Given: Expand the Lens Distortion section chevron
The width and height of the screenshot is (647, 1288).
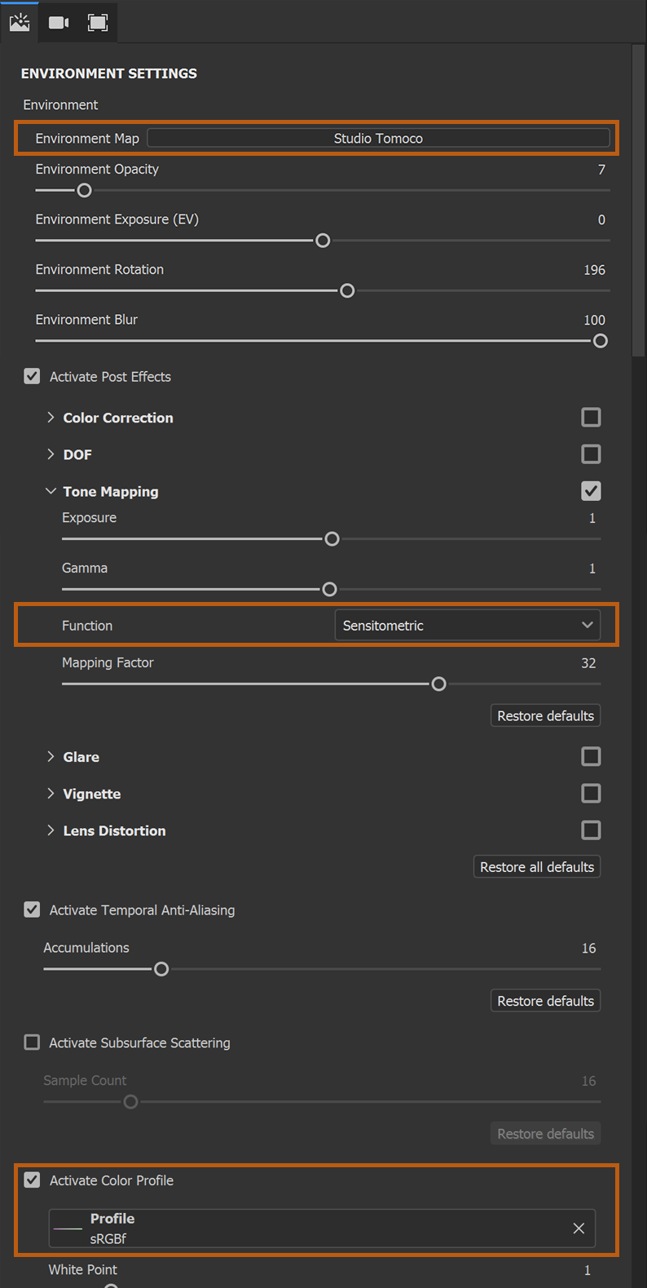Looking at the screenshot, I should pyautogui.click(x=51, y=830).
